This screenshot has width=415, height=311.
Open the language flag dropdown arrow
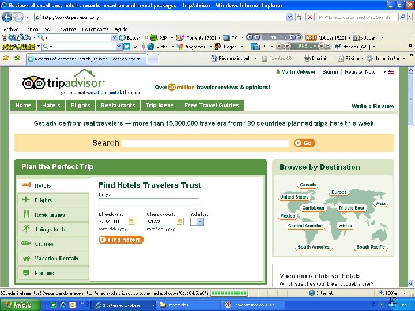384,72
